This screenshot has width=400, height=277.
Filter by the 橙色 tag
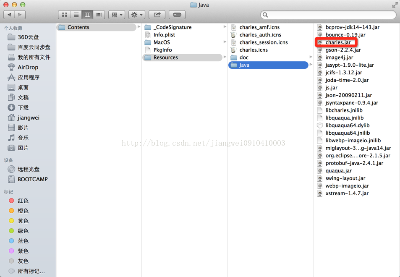[x=18, y=211]
